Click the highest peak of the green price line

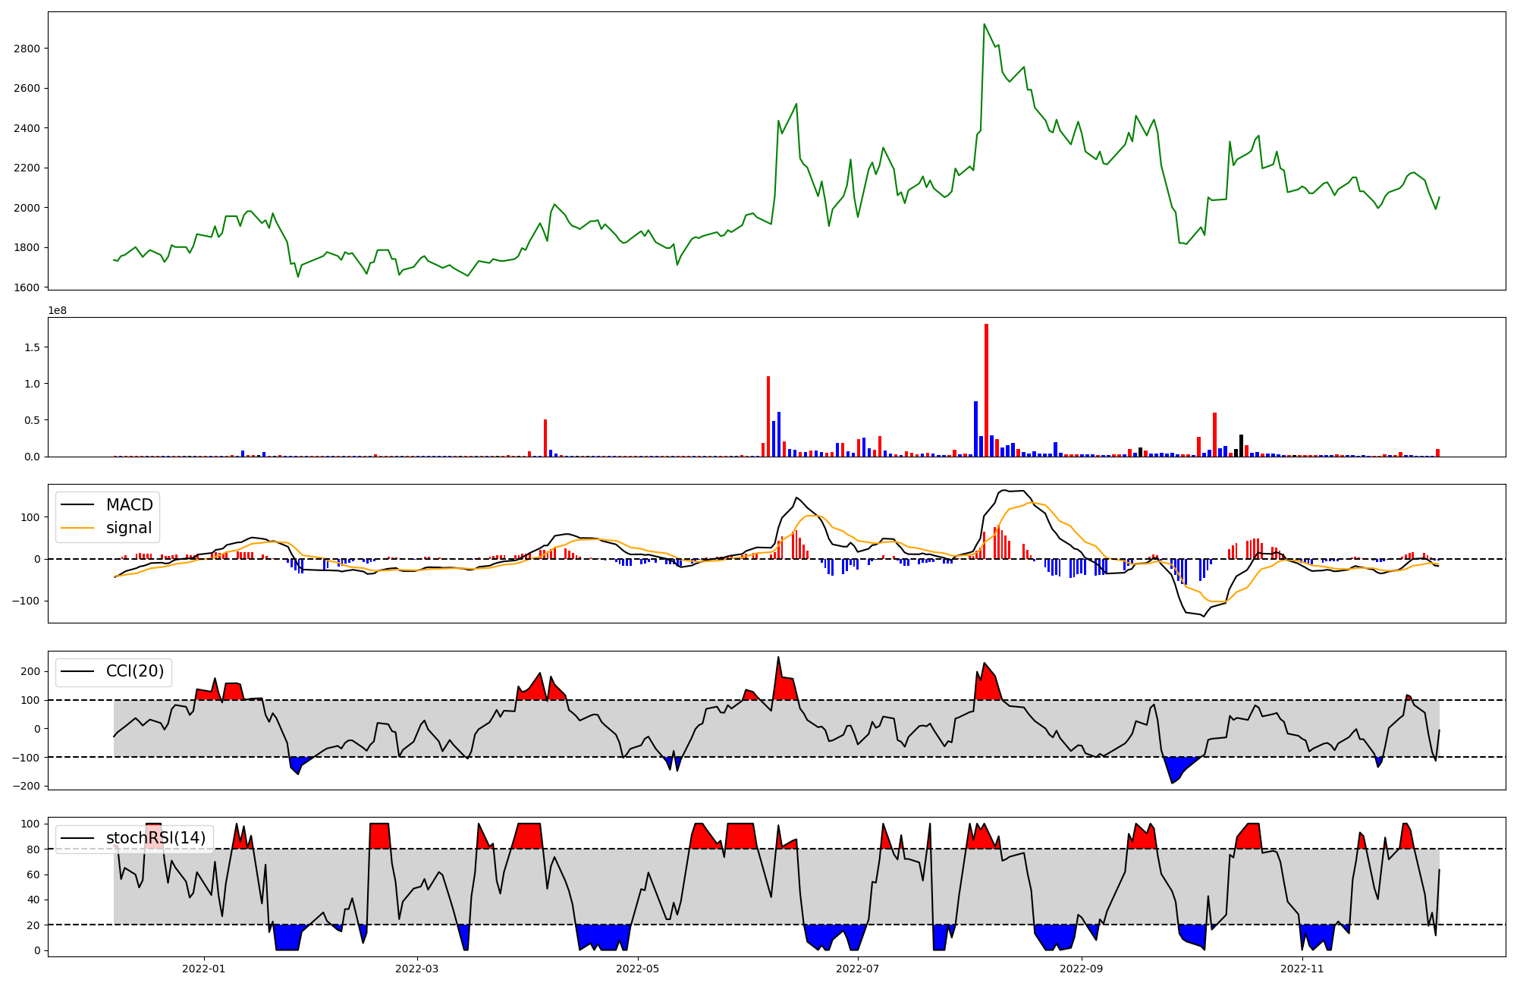tap(984, 24)
